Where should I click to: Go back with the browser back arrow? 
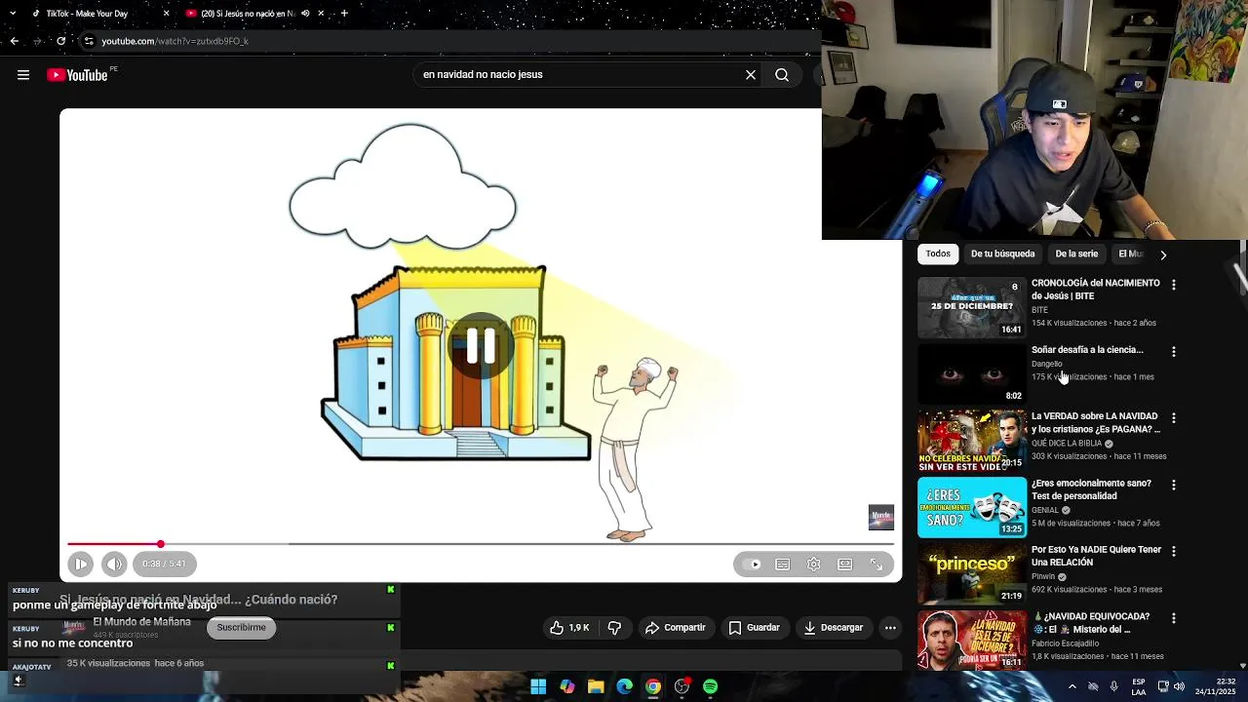[14, 41]
